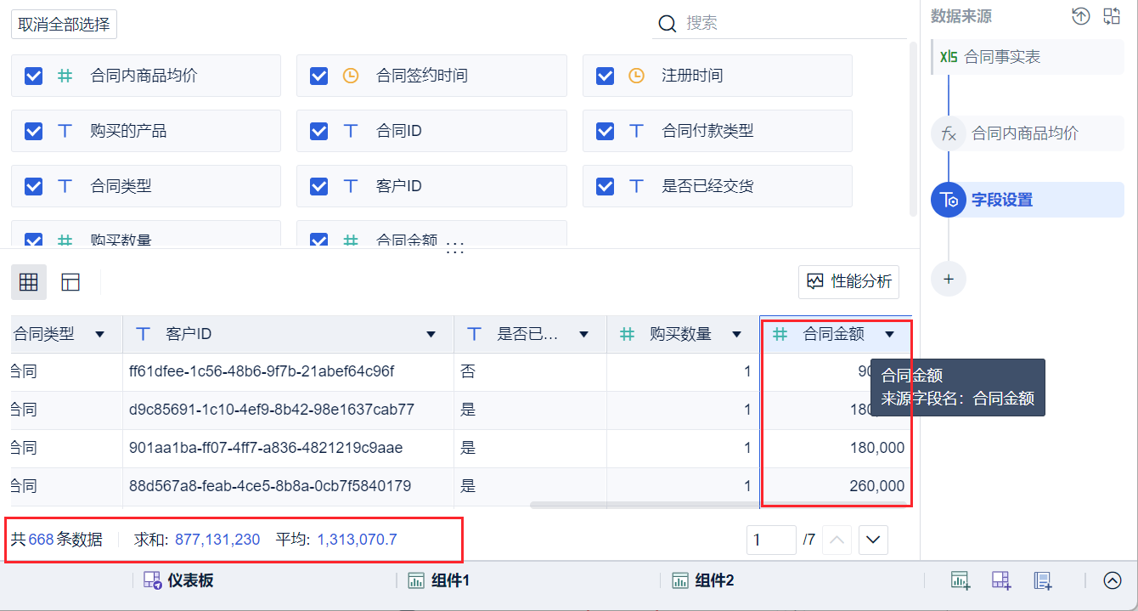Click the # icon in 合同金额 column header
The image size is (1138, 611).
780,334
